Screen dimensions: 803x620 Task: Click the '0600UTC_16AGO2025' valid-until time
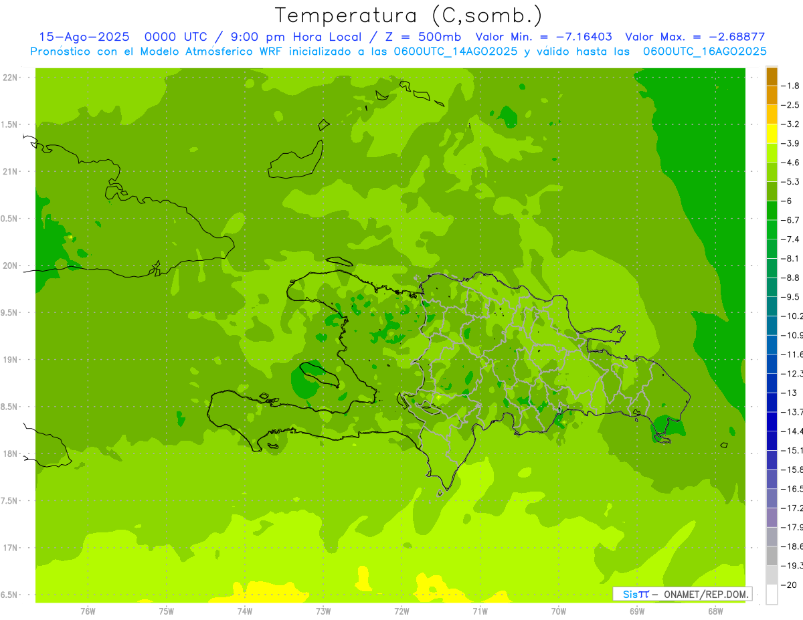[x=705, y=51]
